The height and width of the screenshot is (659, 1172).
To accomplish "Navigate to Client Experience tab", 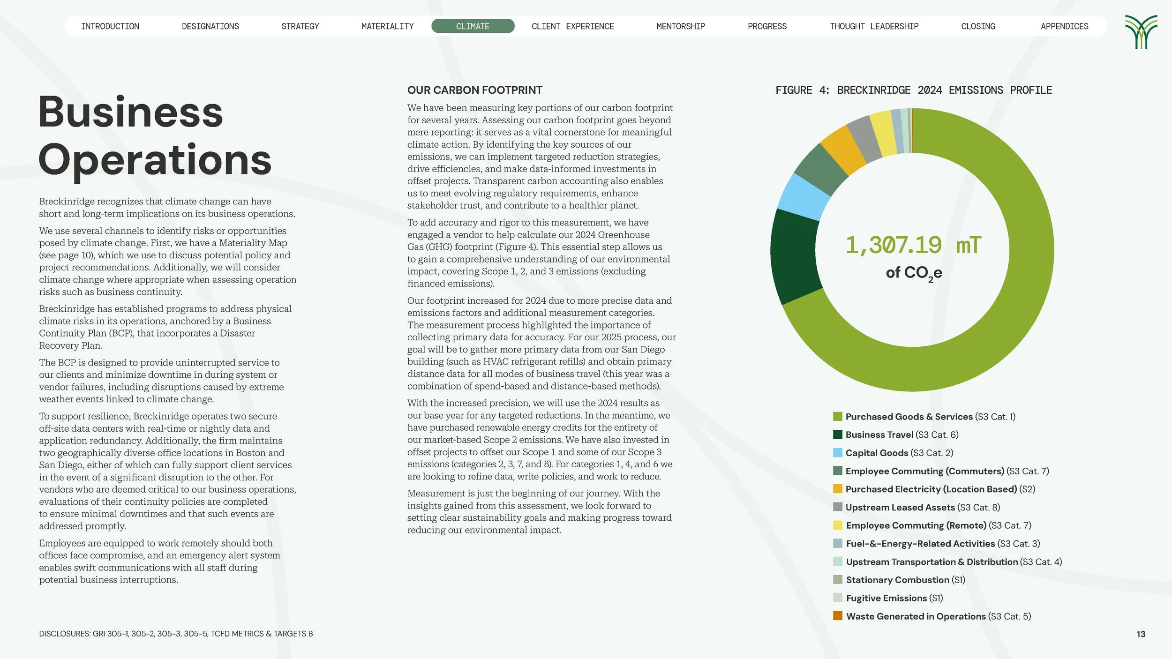I will (572, 26).
